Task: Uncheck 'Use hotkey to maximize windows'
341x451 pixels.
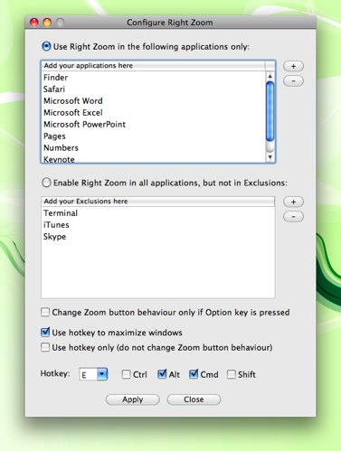Action: coord(45,333)
